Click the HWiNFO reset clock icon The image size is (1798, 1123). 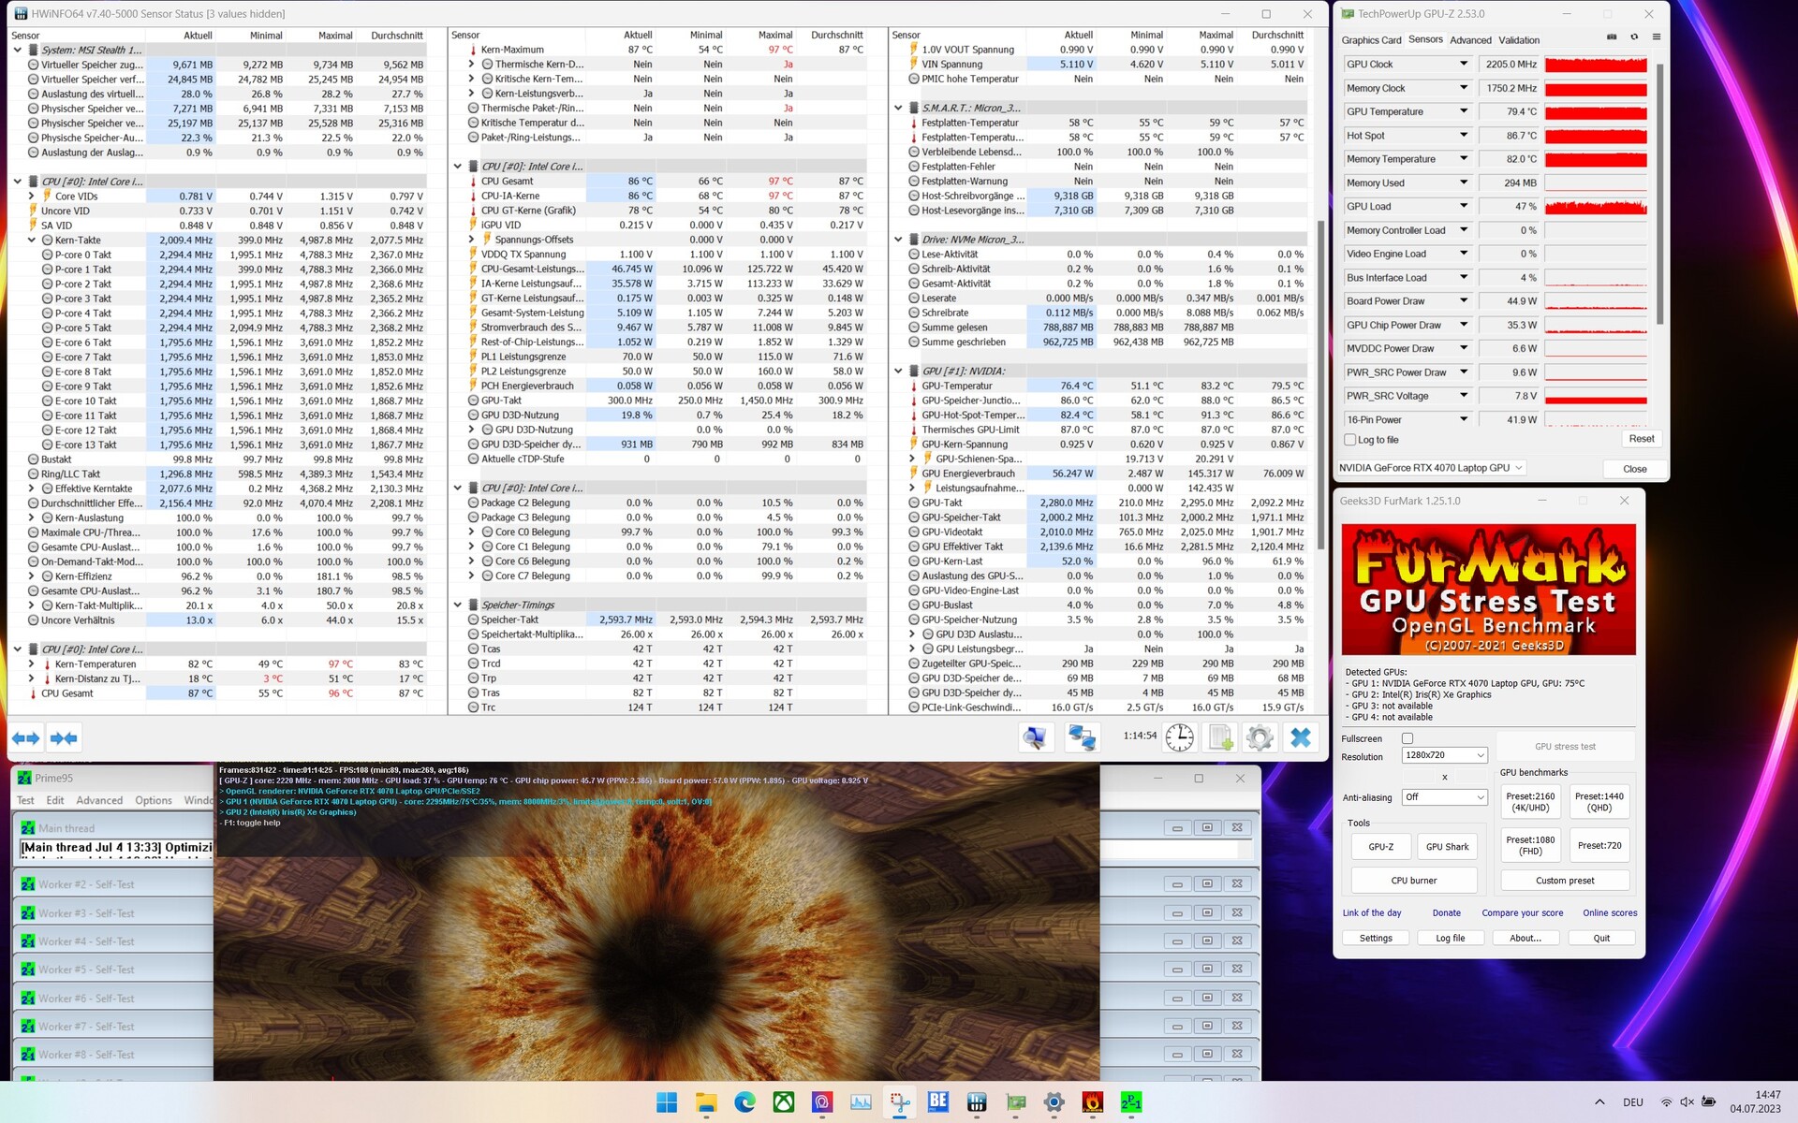tap(1179, 737)
